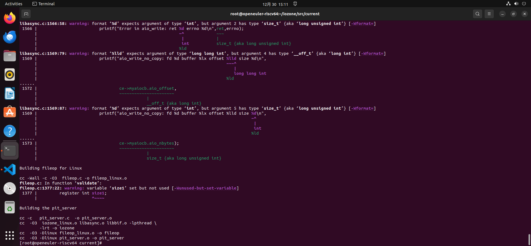
Task: Click Activities in the top bar
Action: click(14, 4)
